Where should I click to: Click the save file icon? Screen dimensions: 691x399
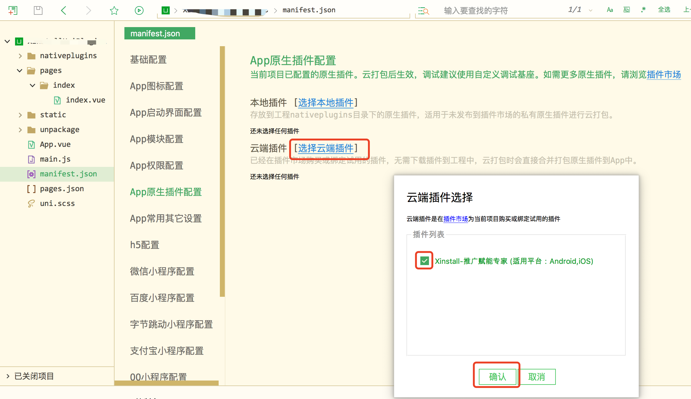38,10
